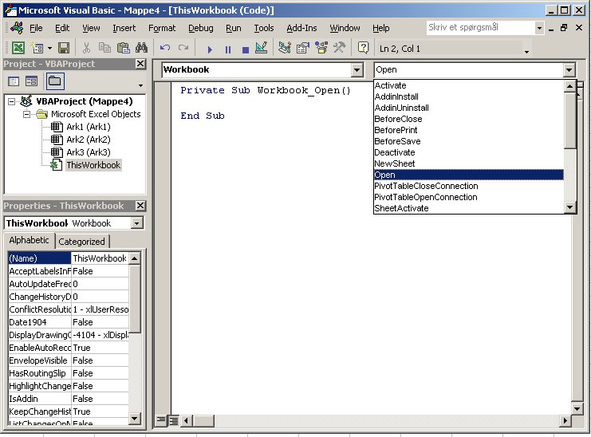The width and height of the screenshot is (591, 437).
Task: Select Ark1 (Ark1) in project tree
Action: pyautogui.click(x=89, y=127)
